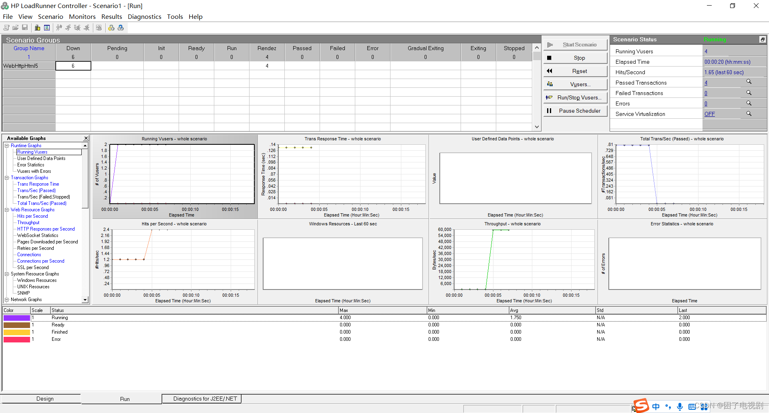Open the Vusers... dialog button

[x=575, y=84]
